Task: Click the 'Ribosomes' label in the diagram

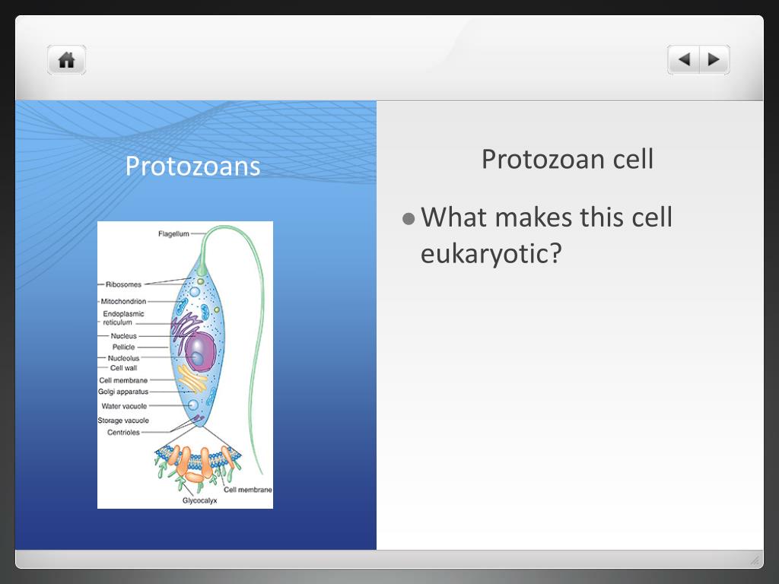Action: [124, 284]
